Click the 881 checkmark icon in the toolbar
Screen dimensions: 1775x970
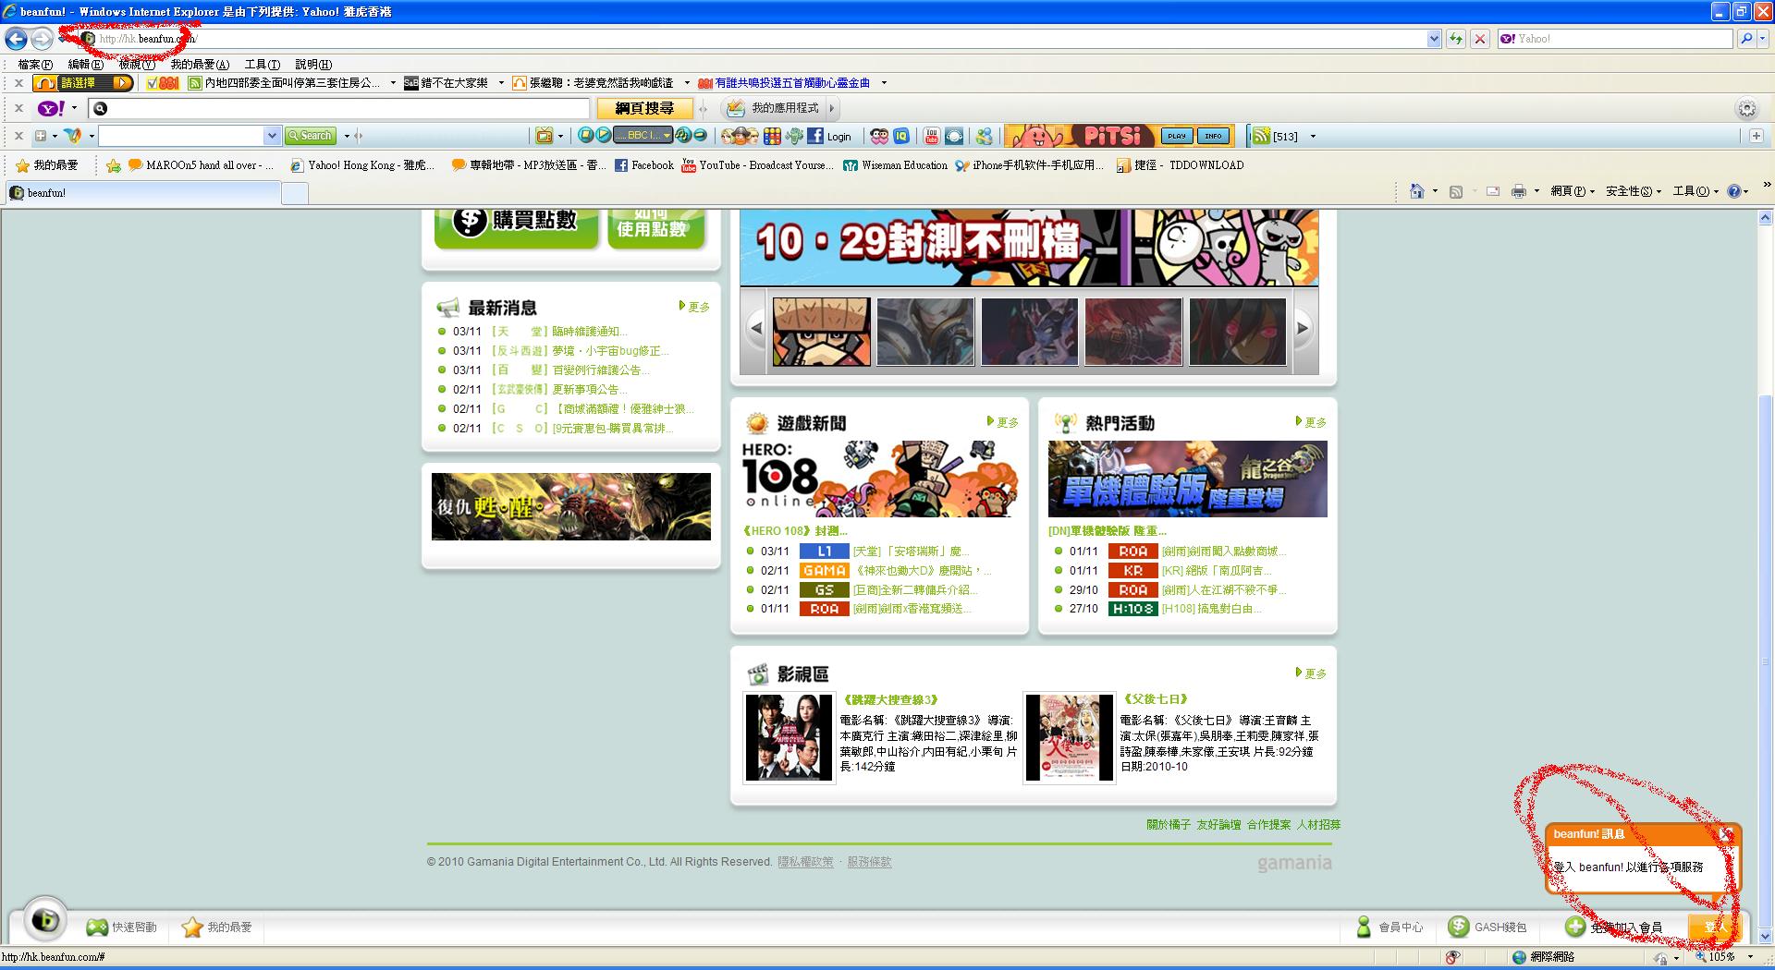pos(163,83)
